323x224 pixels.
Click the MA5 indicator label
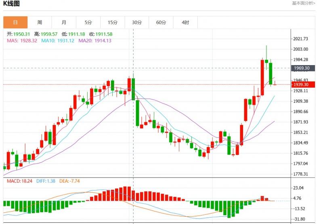click(x=22, y=41)
